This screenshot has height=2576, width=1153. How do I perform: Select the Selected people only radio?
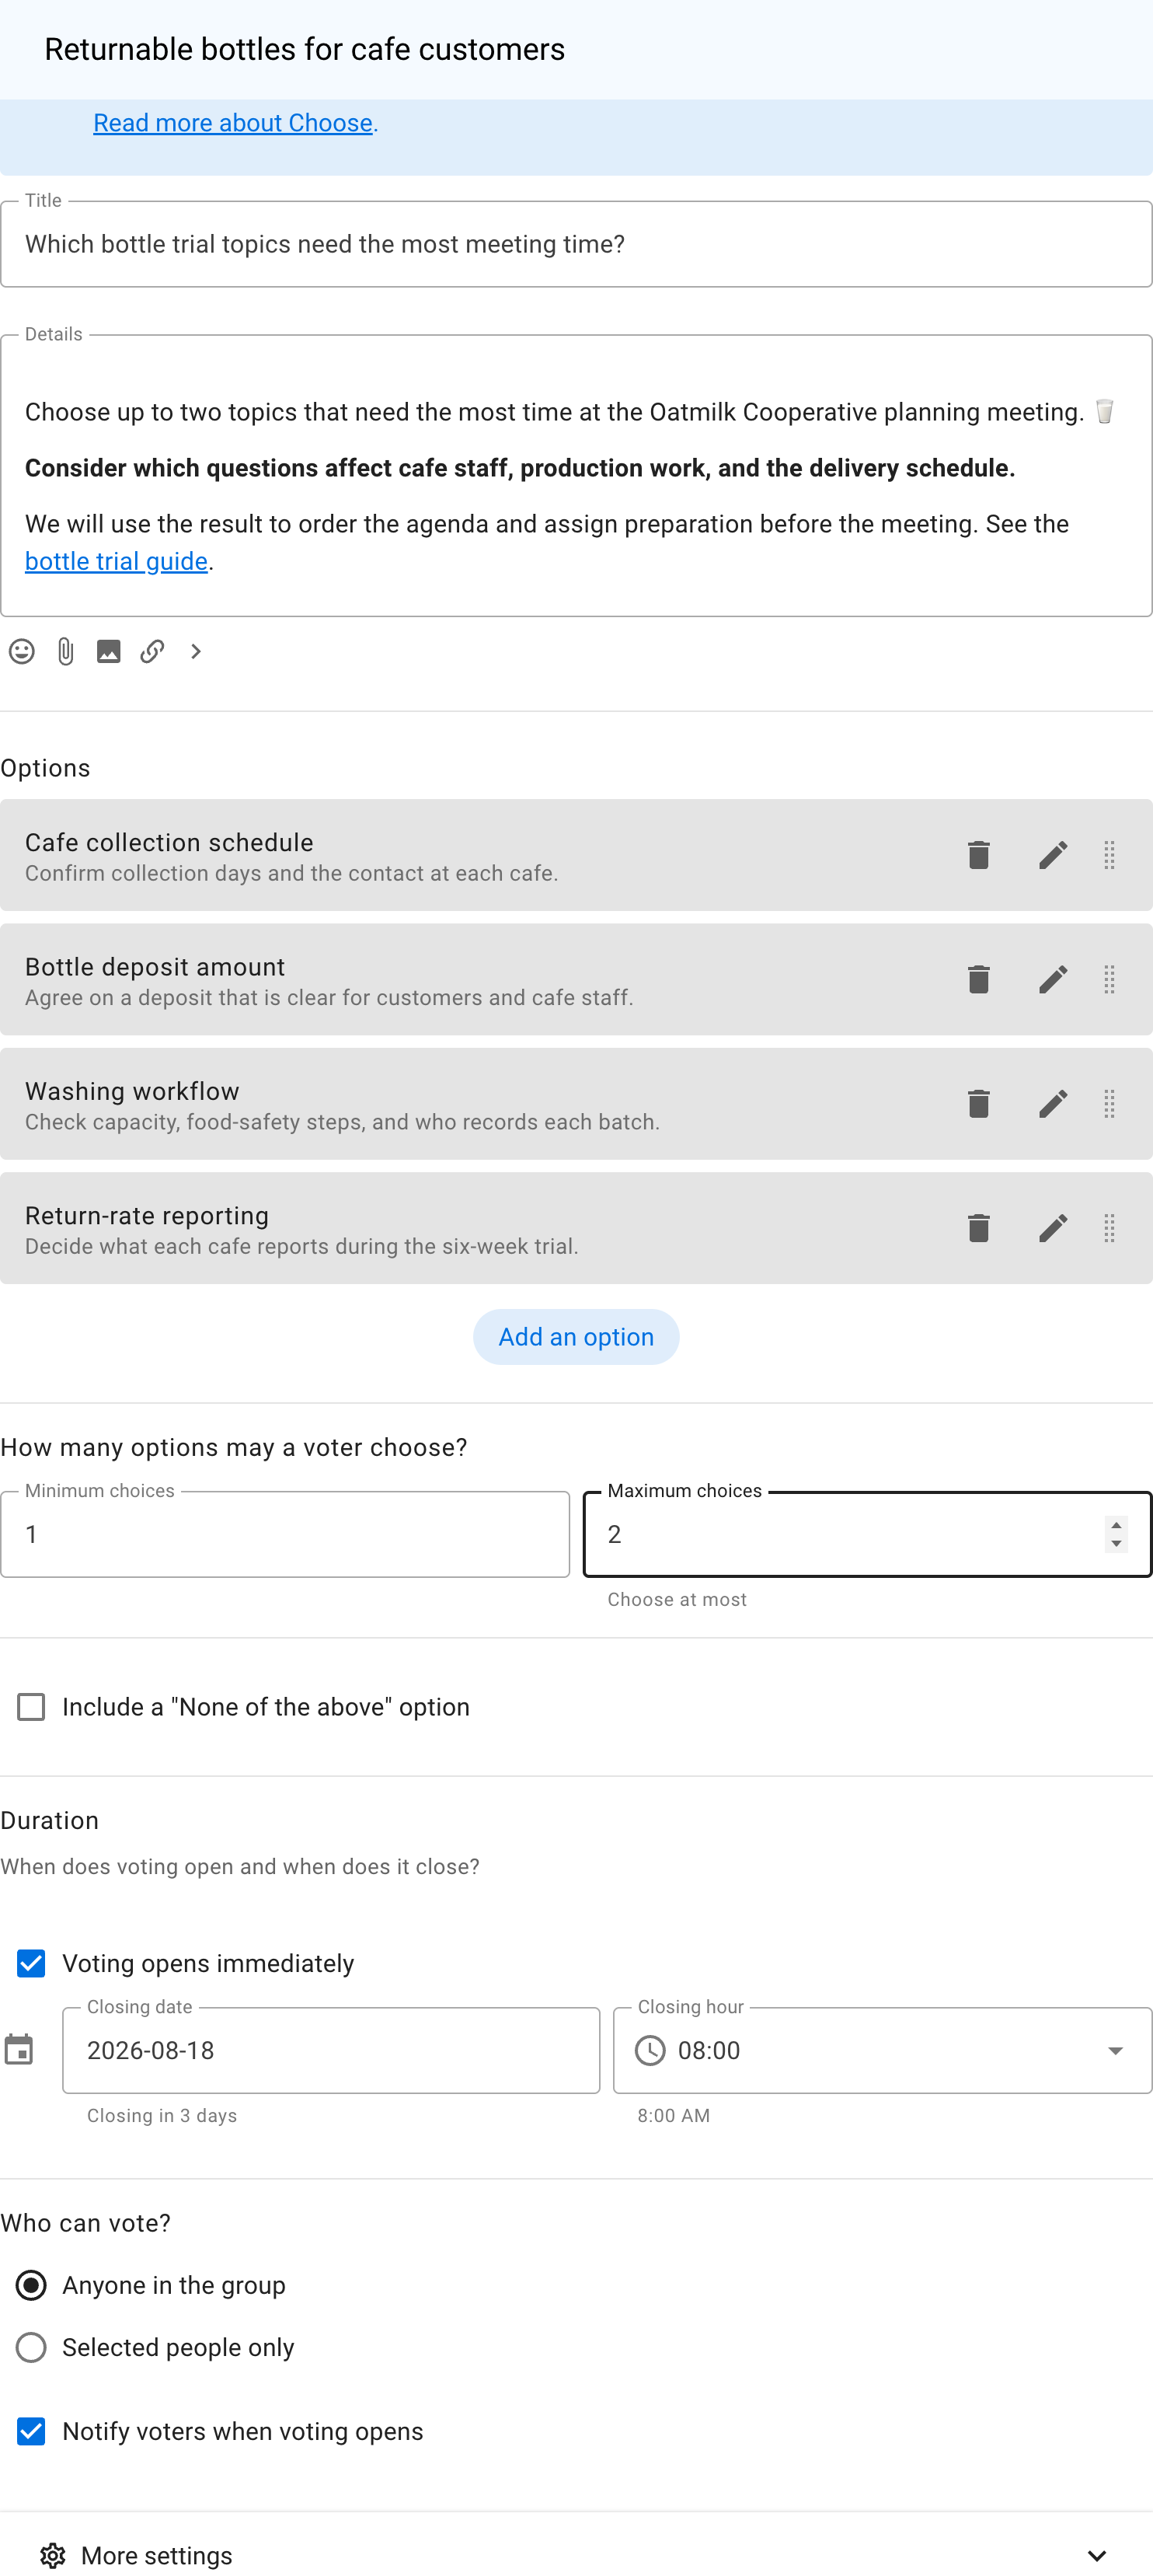tap(31, 2347)
